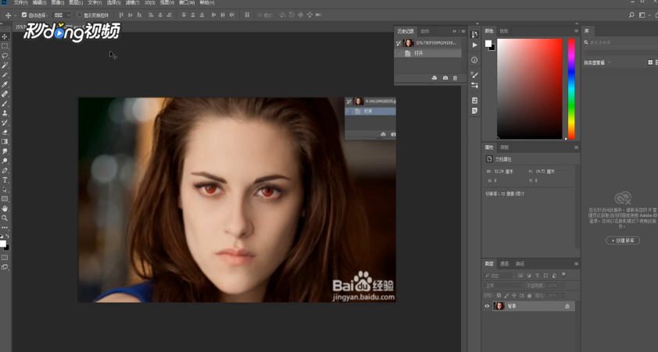Open the 图像 Image menu
The image size is (658, 352).
[58, 2]
